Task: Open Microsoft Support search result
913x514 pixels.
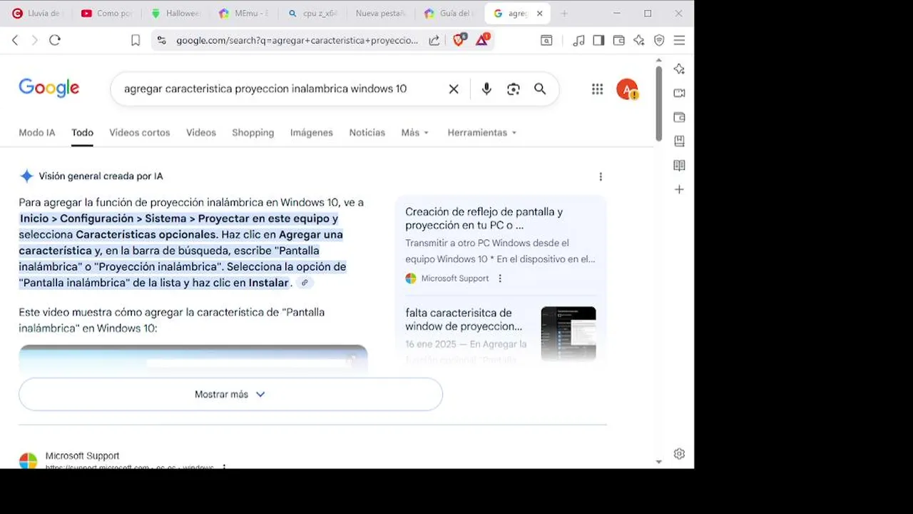Action: pos(82,456)
